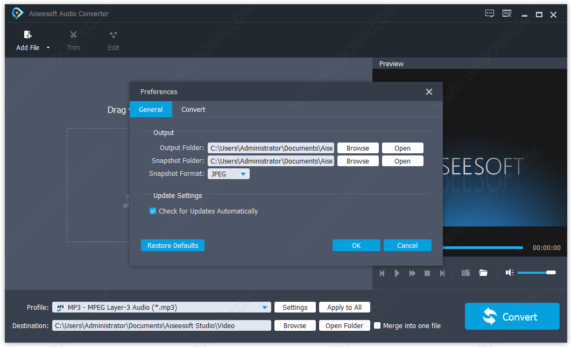Open the Output Folder
Image resolution: width=572 pixels, height=348 pixels.
(x=402, y=148)
